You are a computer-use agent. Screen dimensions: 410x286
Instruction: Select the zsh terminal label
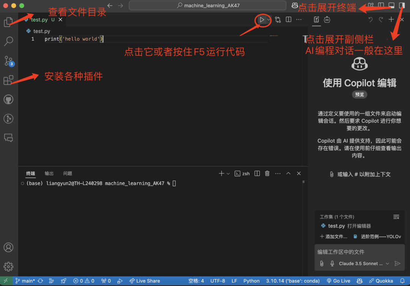[242, 173]
